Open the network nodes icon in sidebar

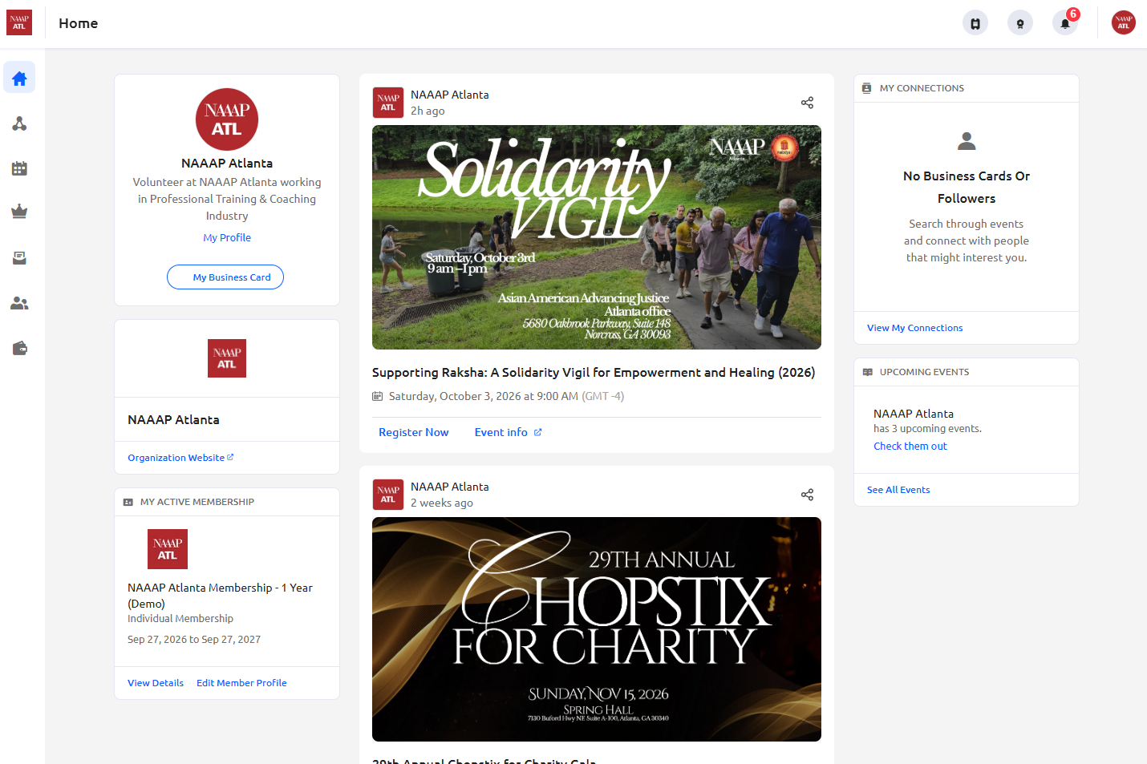[x=19, y=123]
